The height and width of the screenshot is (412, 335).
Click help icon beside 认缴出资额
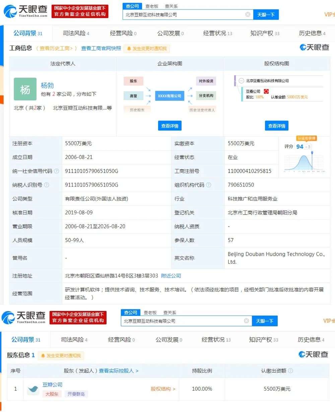pyautogui.click(x=290, y=371)
